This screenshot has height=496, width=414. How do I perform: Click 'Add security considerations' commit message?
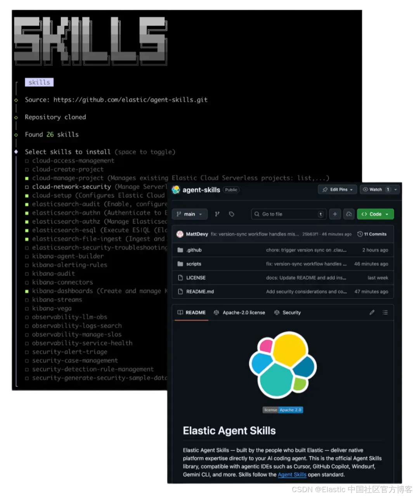pyautogui.click(x=306, y=292)
